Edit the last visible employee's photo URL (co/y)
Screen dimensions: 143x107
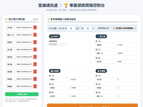[24, 86]
